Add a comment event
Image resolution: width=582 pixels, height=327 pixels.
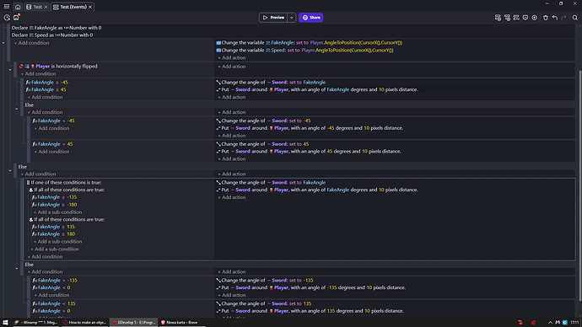(525, 18)
